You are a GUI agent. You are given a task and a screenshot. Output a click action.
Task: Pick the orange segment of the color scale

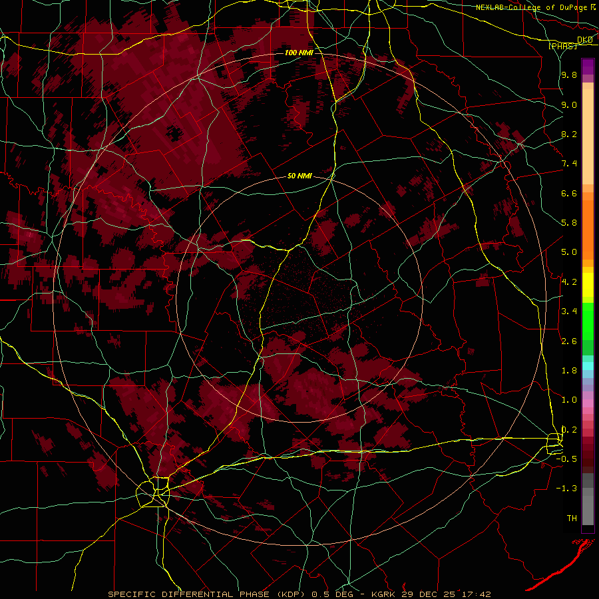tap(588, 229)
